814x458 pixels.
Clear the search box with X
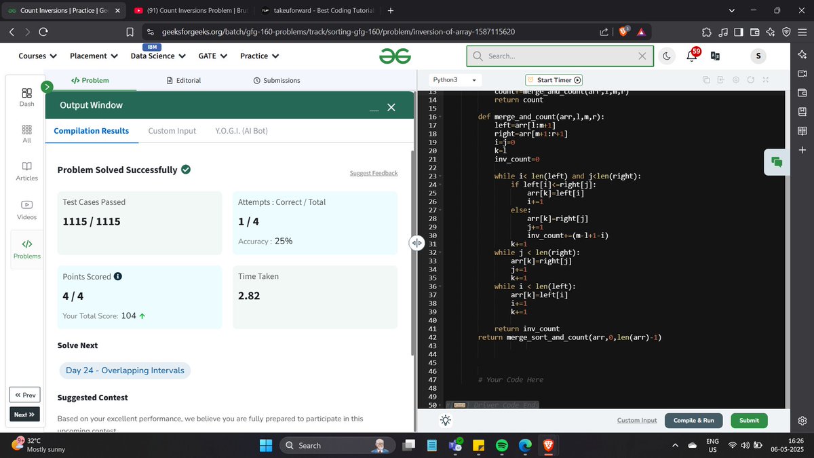[642, 56]
